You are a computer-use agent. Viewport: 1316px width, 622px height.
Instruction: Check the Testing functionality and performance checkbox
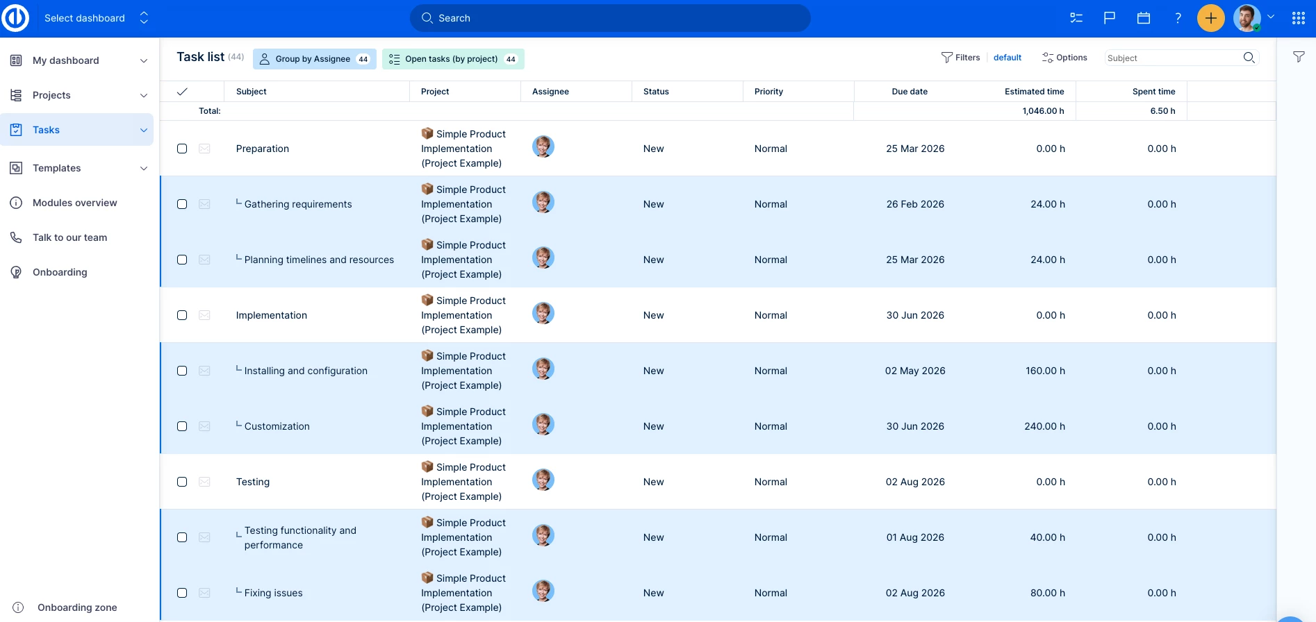pos(182,537)
